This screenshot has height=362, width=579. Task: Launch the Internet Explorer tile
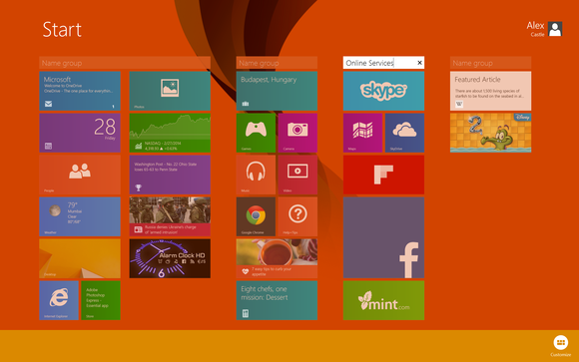pyautogui.click(x=59, y=300)
